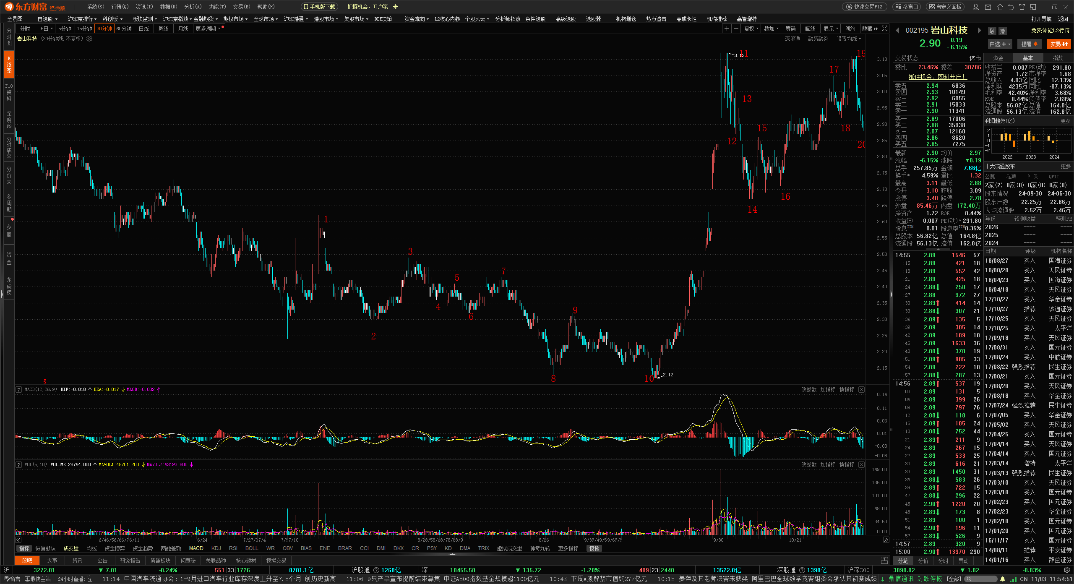Switch chart to 周线 period
Viewport: 1074px width, 584px height.
(x=164, y=29)
